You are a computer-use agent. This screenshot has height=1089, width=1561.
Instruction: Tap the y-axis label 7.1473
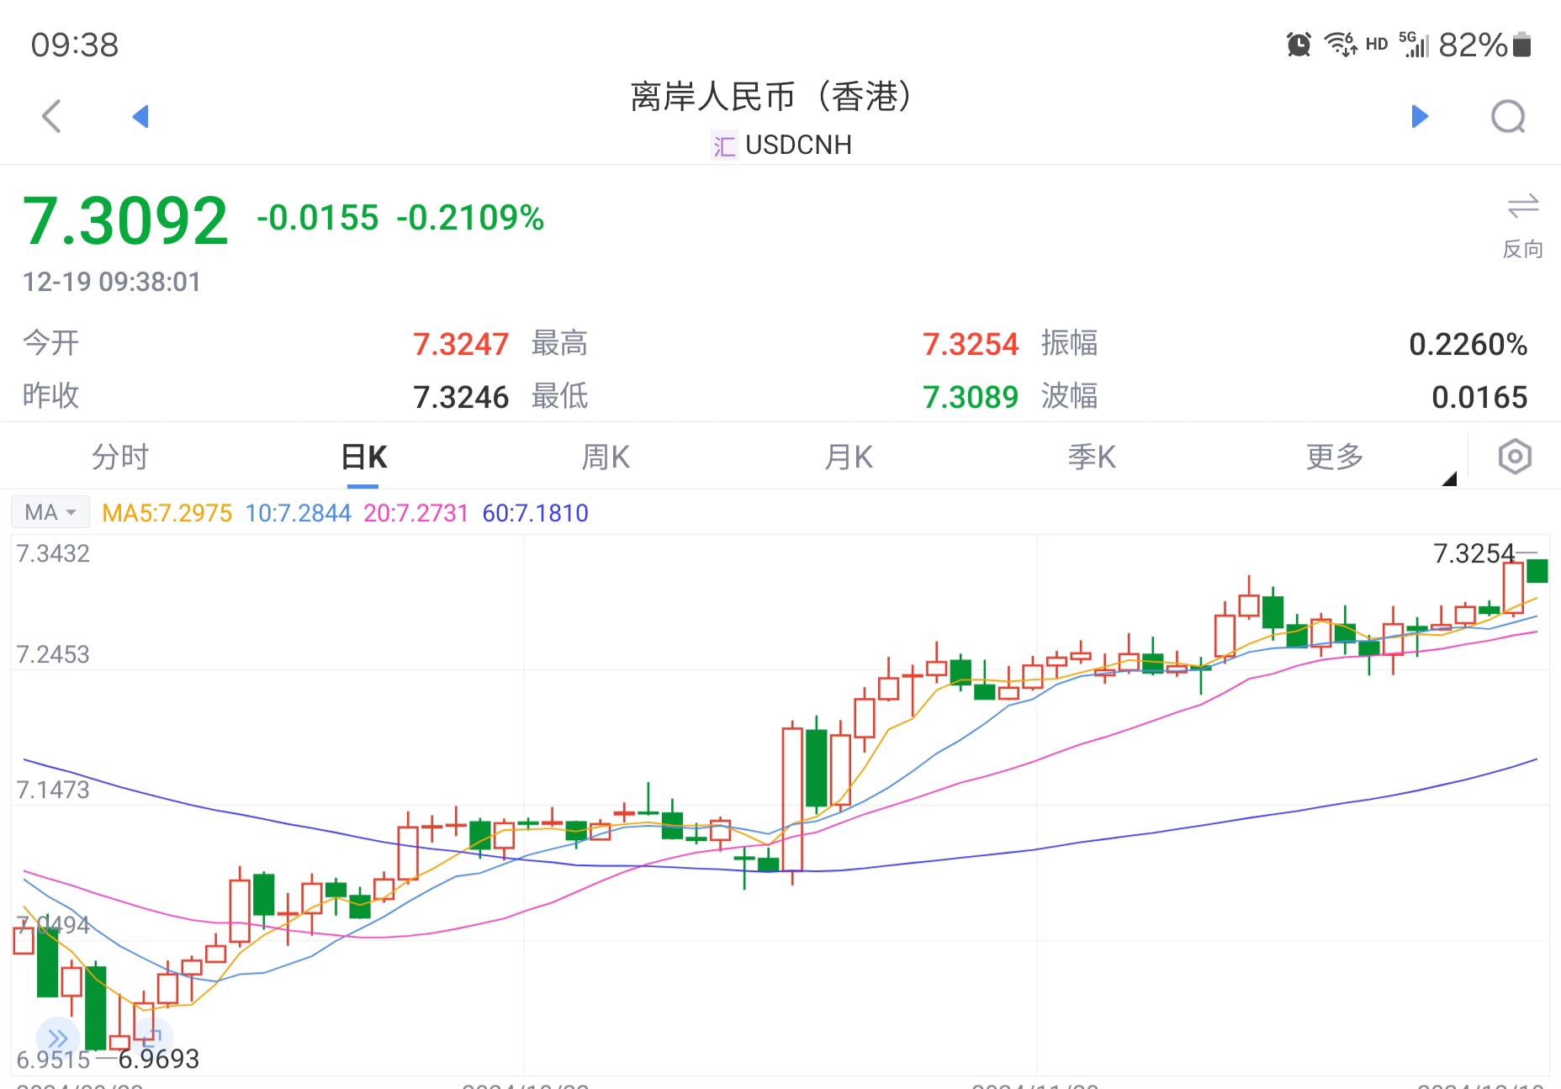[x=53, y=790]
